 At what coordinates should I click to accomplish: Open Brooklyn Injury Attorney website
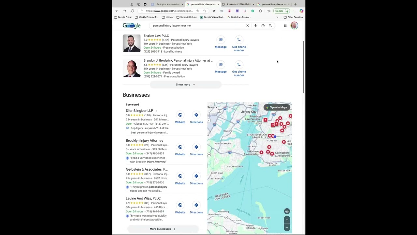tap(180, 150)
